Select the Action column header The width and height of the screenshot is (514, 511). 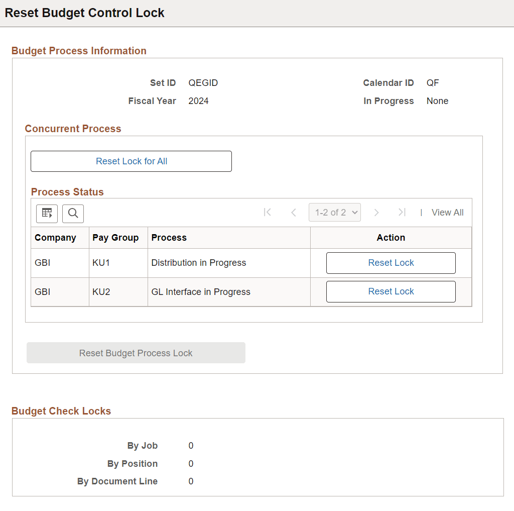click(x=391, y=237)
